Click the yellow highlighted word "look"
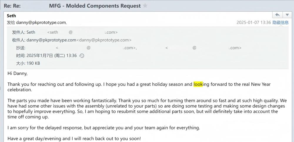Image resolution: width=294 pixels, height=142 pixels. click(x=198, y=84)
